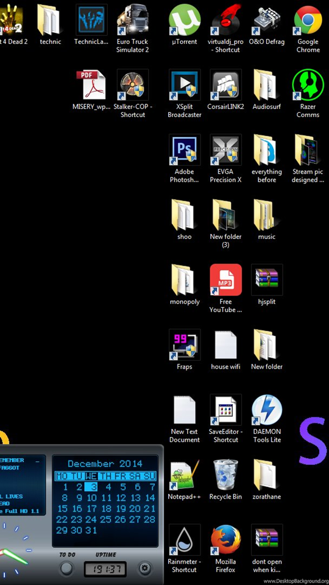329x585 pixels.
Task: Select date 31 in the calendar
Action: coord(92,530)
